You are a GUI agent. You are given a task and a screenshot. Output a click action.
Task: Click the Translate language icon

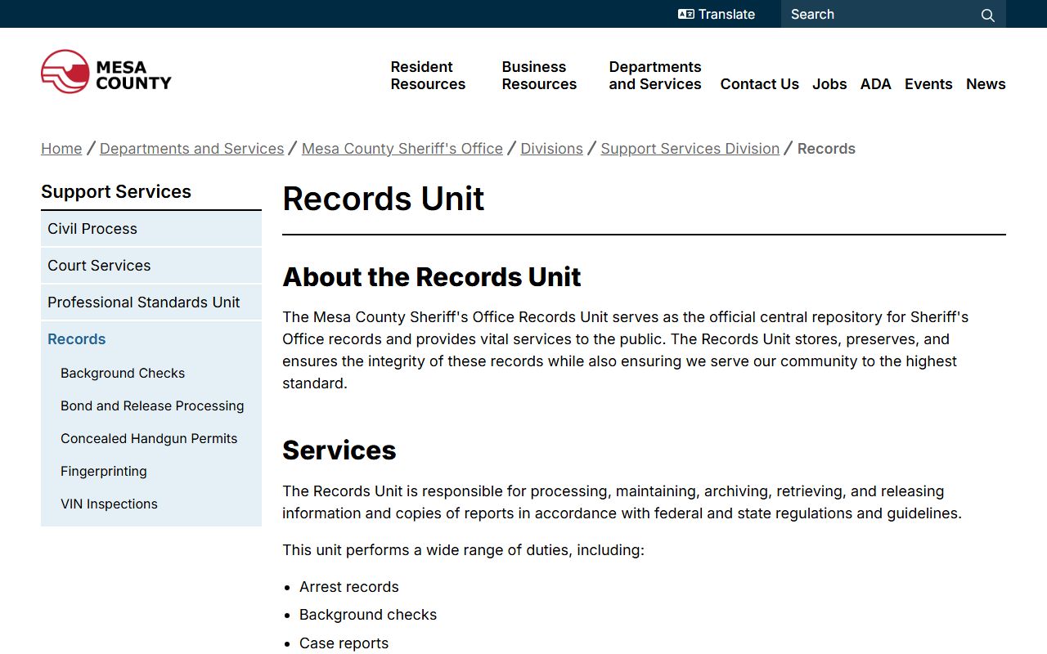685,14
